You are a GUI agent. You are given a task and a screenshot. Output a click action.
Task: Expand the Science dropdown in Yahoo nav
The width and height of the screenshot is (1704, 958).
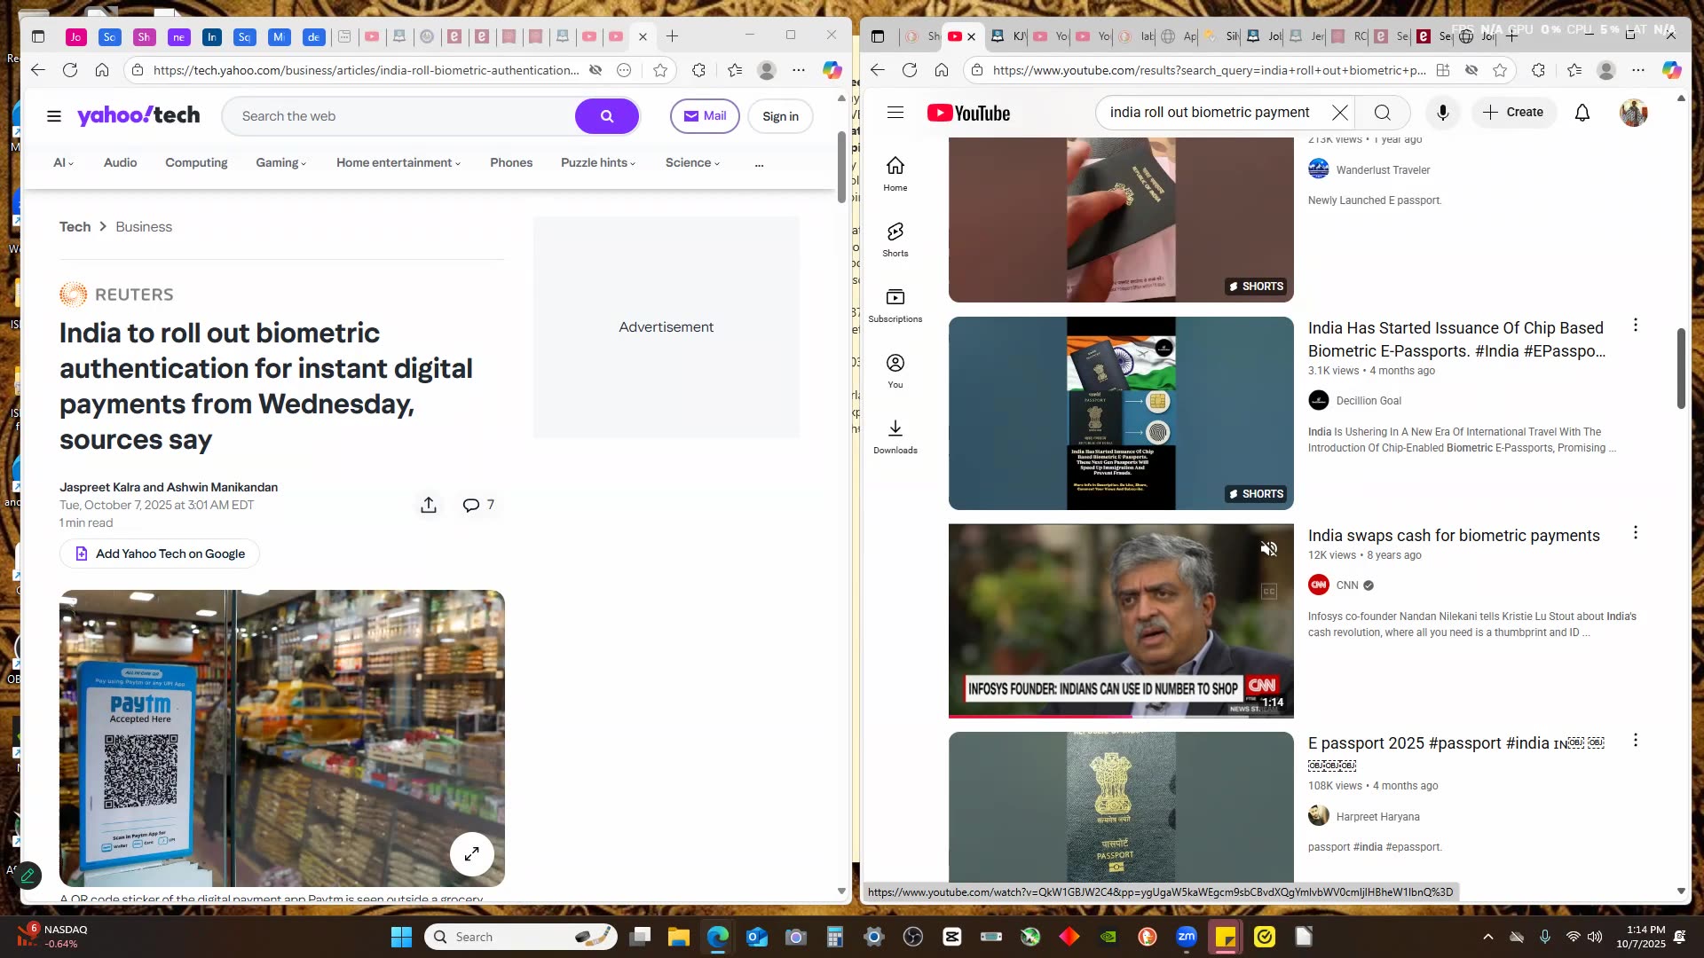coord(692,162)
